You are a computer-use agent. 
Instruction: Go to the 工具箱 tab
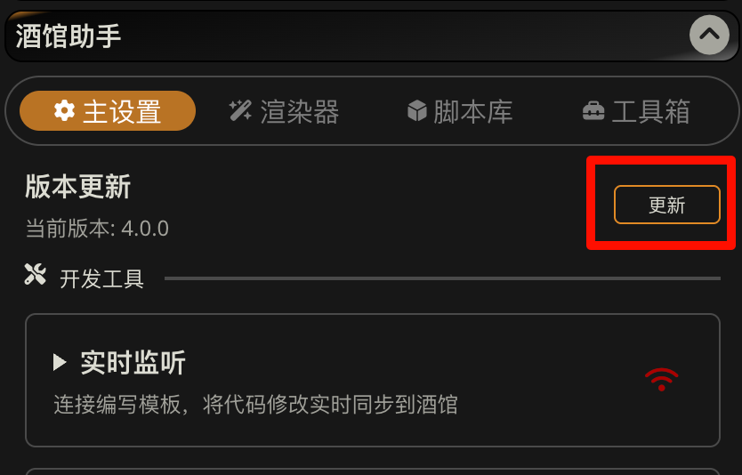(x=636, y=111)
